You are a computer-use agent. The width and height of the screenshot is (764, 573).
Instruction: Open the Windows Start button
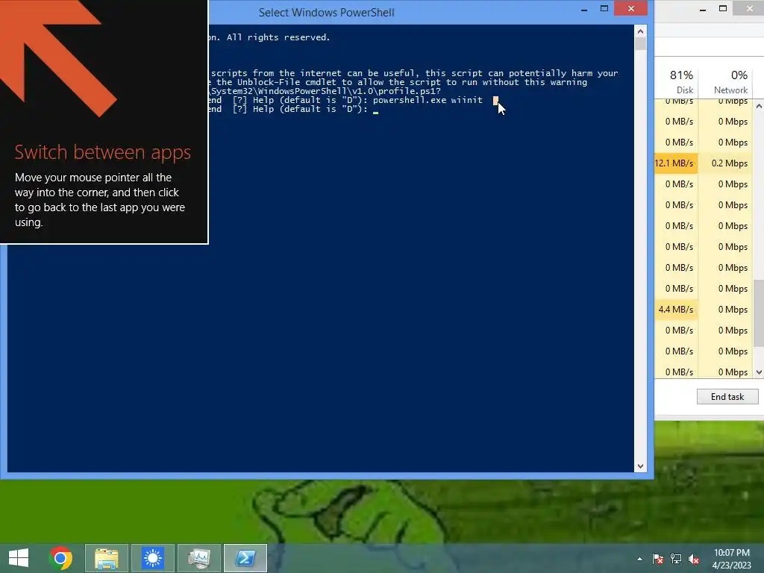[x=19, y=558]
